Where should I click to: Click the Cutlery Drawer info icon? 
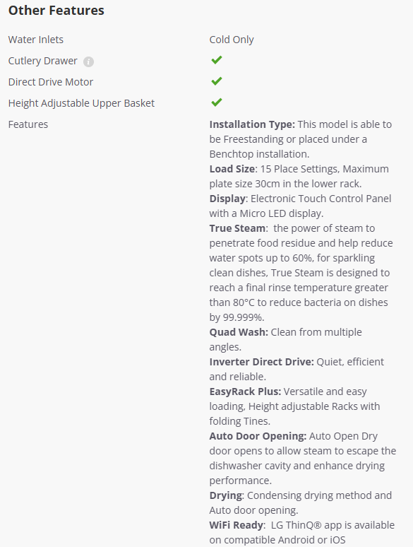click(x=88, y=61)
